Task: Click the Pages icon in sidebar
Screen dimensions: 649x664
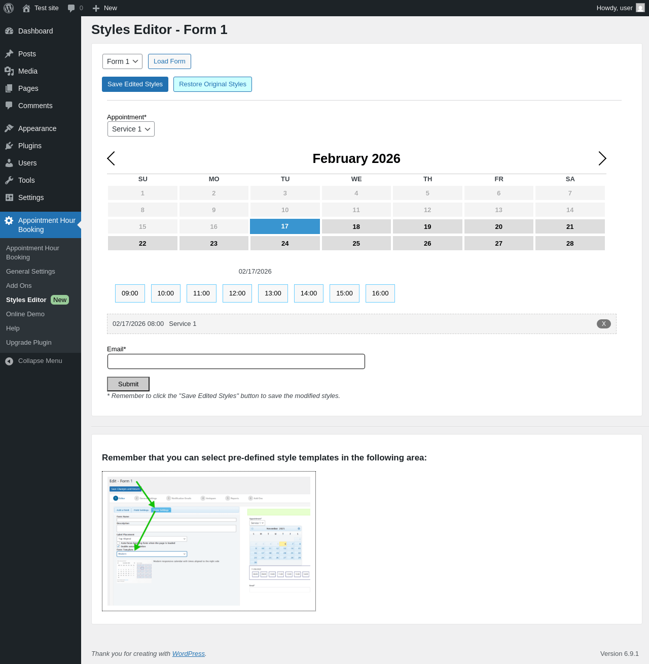Action: point(9,88)
